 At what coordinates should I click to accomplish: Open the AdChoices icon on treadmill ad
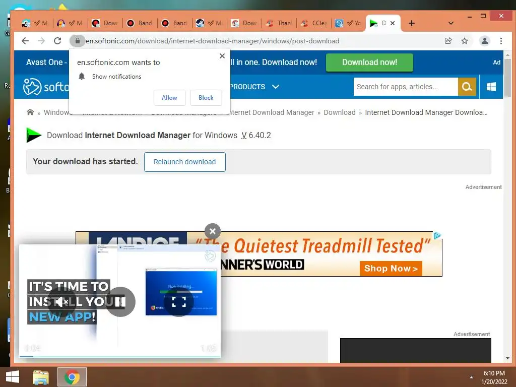coord(437,236)
